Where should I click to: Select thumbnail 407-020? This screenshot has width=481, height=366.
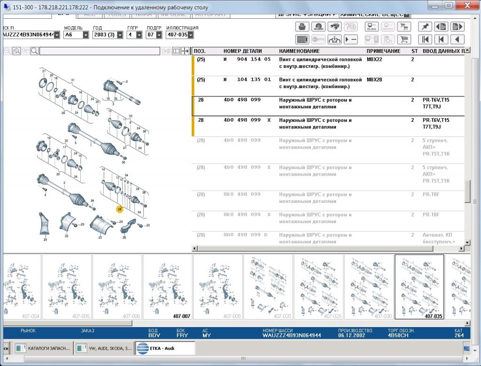click(268, 287)
